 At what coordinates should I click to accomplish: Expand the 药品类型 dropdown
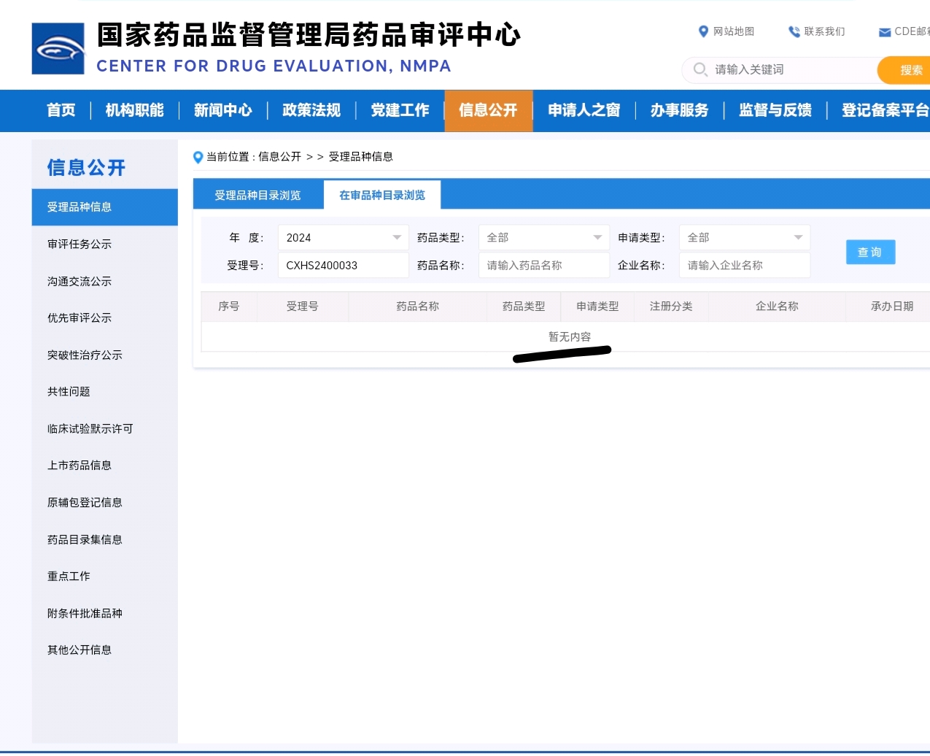click(x=544, y=238)
